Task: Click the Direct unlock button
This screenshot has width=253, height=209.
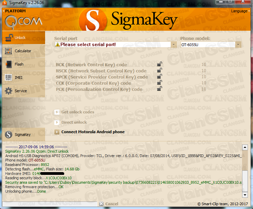Action: (x=71, y=122)
